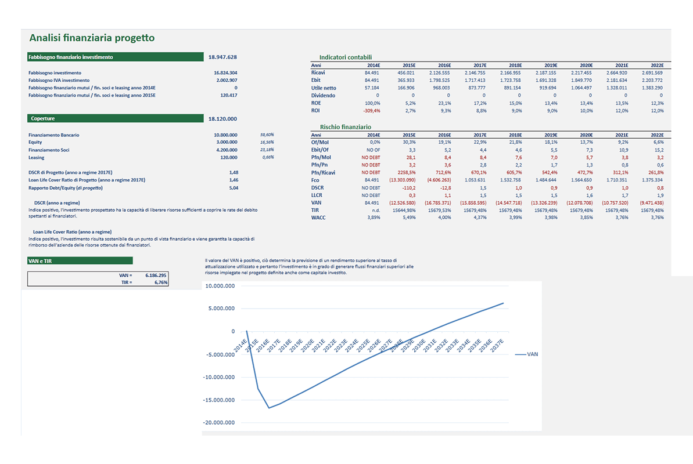Click the 'Ricavi' row label
Viewport: 693px width, 464px height.
click(x=318, y=73)
